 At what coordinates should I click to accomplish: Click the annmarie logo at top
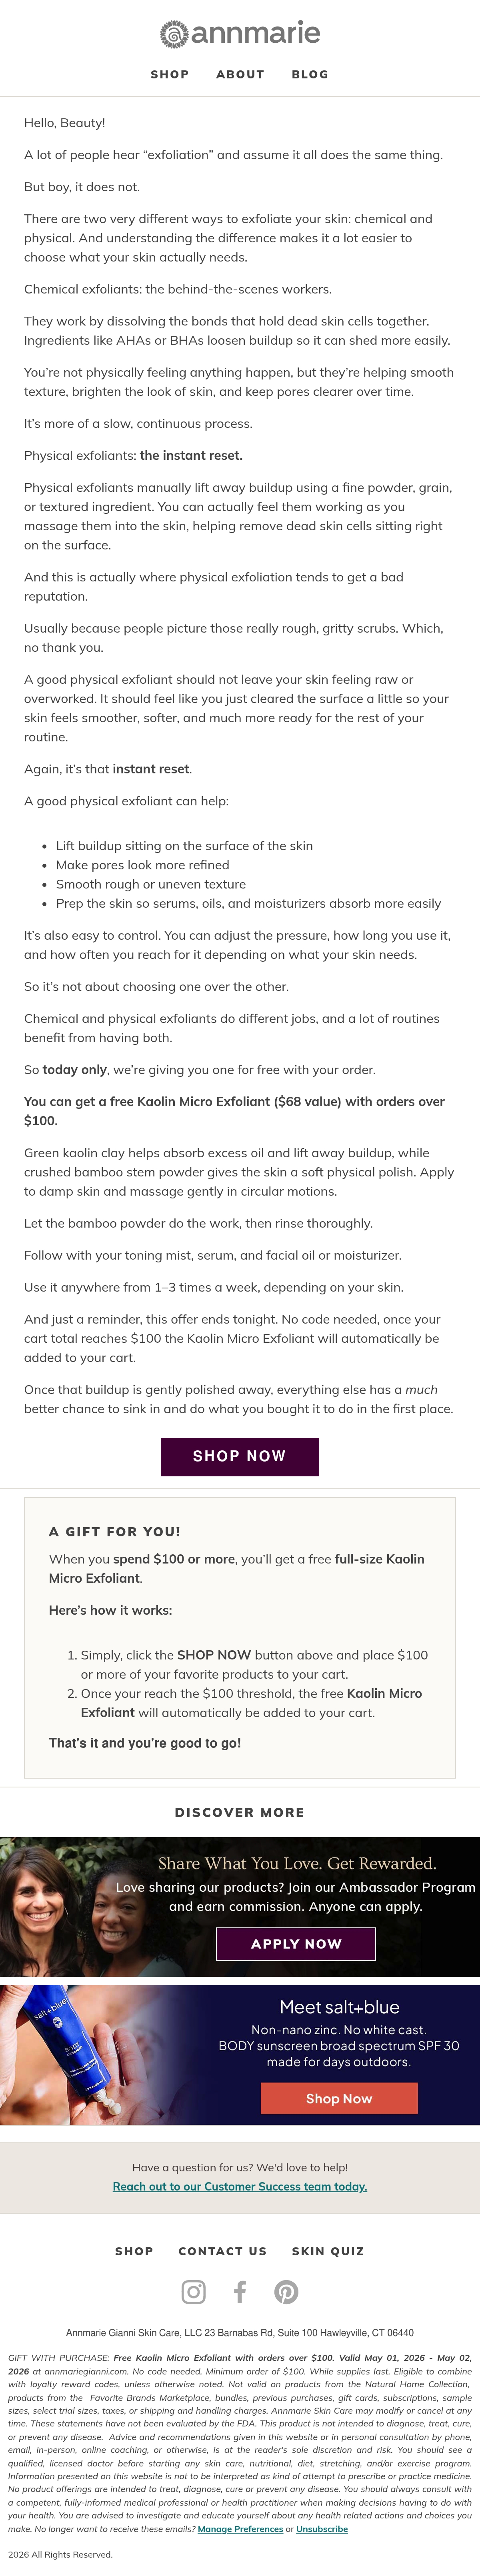click(240, 33)
